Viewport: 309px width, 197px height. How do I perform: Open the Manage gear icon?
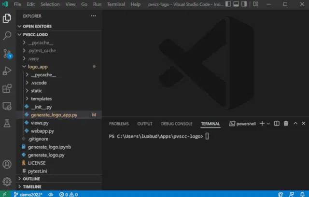[7, 182]
